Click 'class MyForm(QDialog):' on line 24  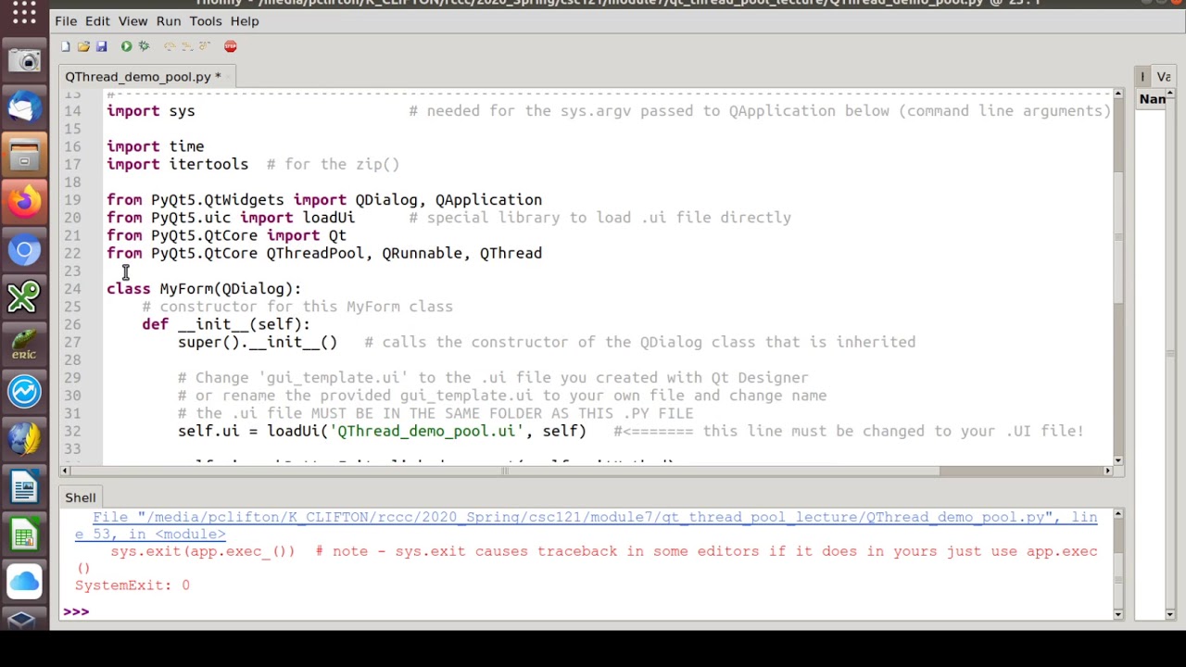pos(204,289)
